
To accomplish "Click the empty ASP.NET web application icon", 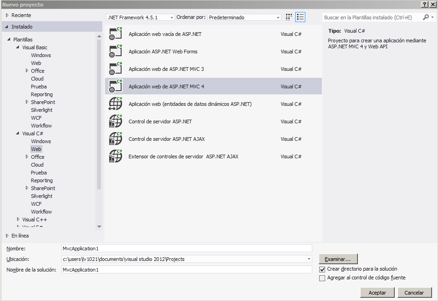I will click(115, 34).
